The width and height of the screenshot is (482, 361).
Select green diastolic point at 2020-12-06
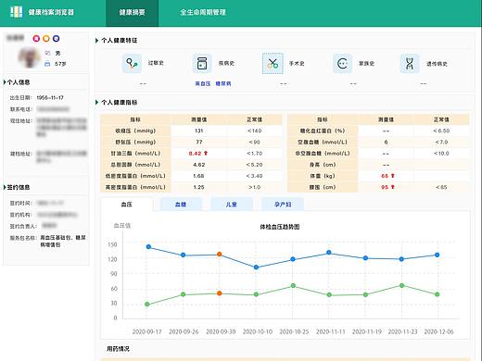coord(438,294)
